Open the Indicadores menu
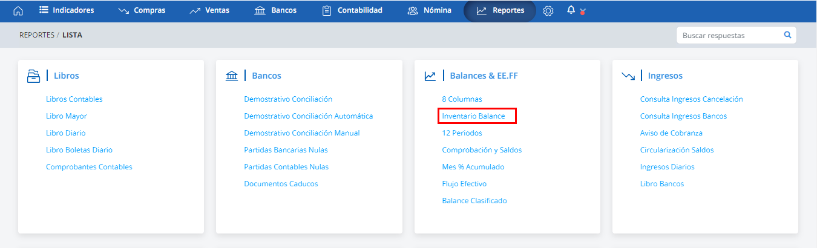The height and width of the screenshot is (248, 817). coord(67,10)
